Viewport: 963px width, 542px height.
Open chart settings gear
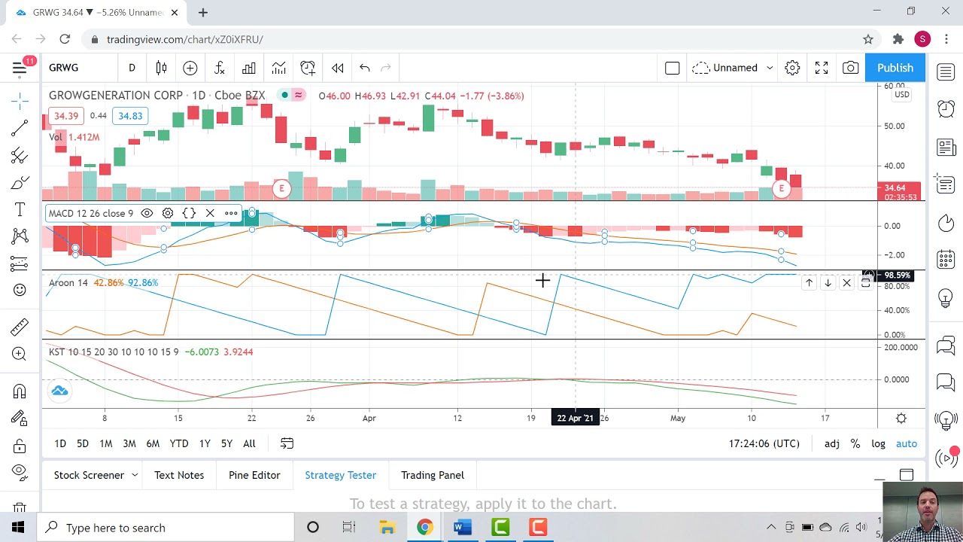[792, 68]
